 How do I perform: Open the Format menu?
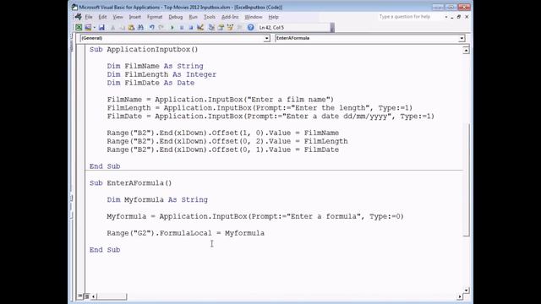pos(155,17)
